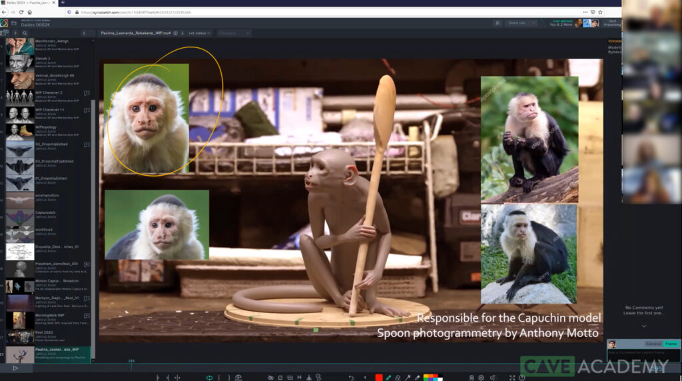The height and width of the screenshot is (381, 682).
Task: Click the SyncSketch logo icon
Action: (4, 23)
